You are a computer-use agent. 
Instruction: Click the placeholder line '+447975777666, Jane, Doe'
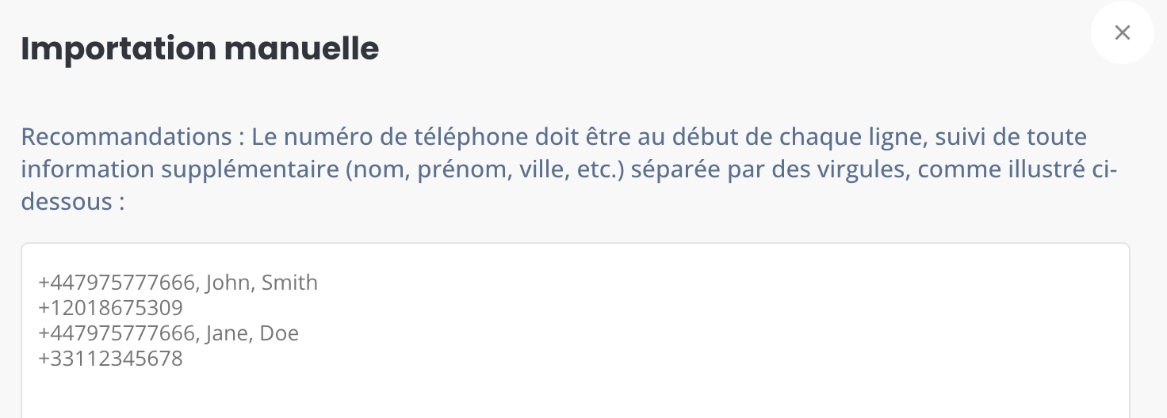click(168, 333)
